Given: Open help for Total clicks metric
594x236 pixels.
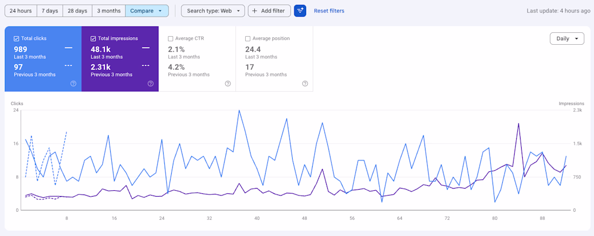Looking at the screenshot, I should [x=73, y=84].
